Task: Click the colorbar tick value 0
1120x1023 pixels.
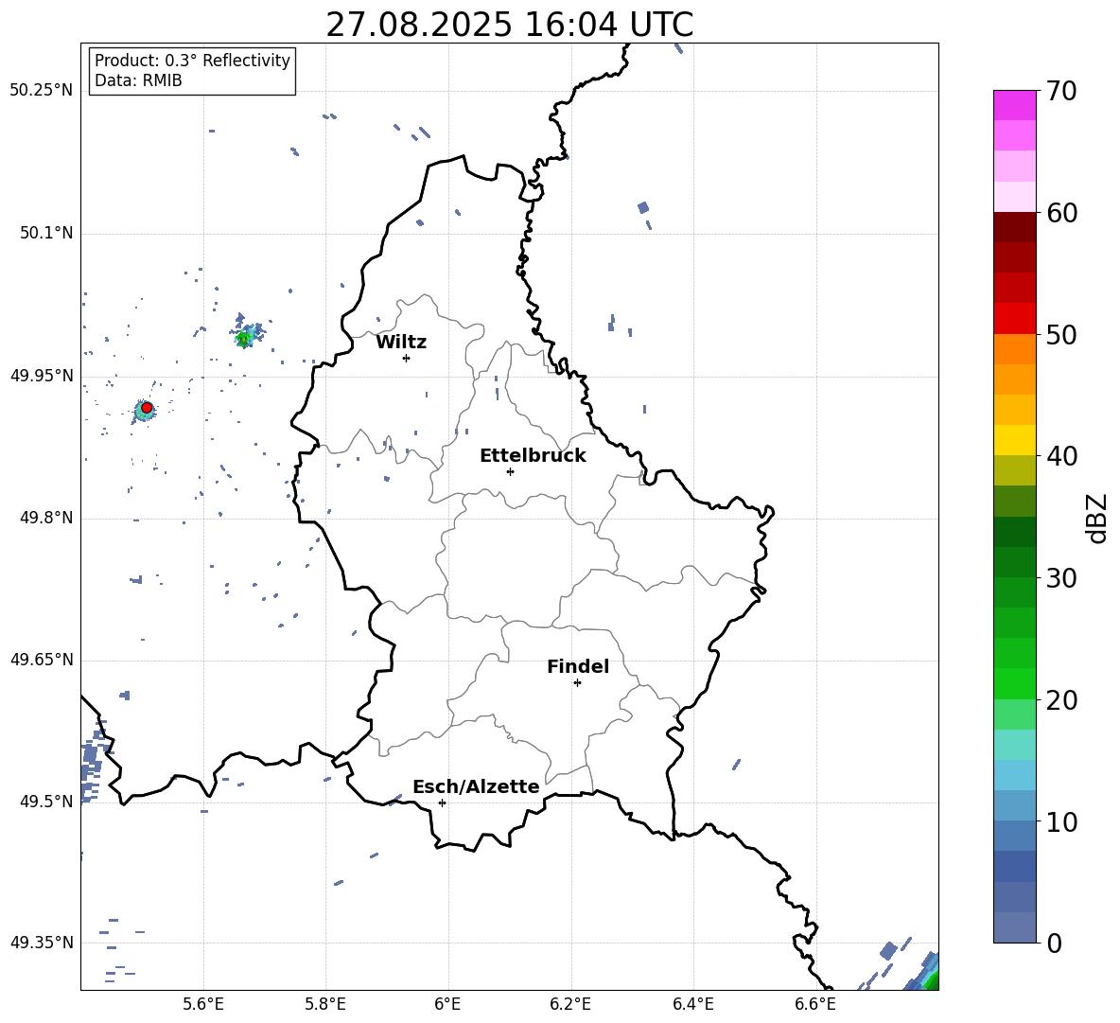Action: point(1054,943)
